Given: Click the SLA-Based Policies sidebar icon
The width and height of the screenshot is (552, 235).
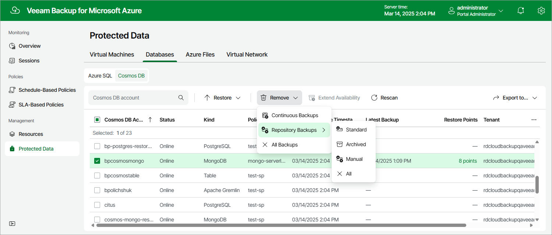Looking at the screenshot, I should pos(12,105).
